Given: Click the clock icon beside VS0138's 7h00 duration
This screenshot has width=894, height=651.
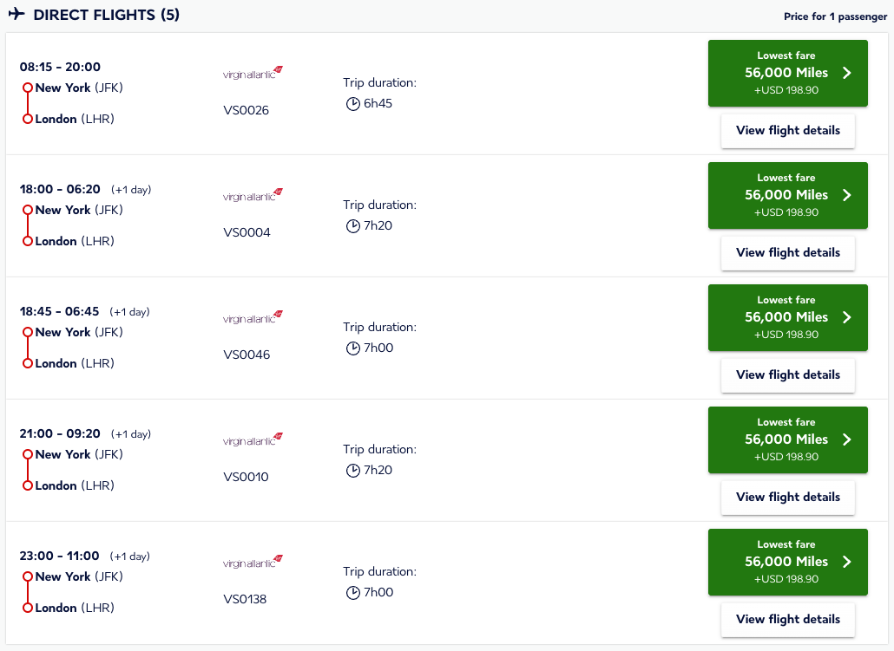Looking at the screenshot, I should 352,591.
